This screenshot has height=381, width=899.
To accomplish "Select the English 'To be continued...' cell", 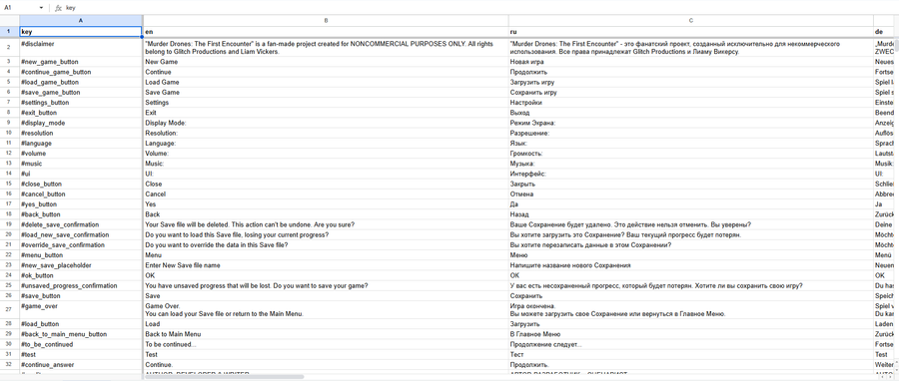I will 326,344.
